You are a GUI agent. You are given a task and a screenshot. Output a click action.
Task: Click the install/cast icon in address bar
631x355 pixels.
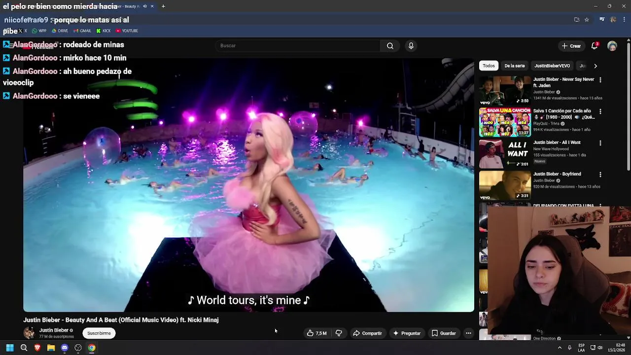577,20
